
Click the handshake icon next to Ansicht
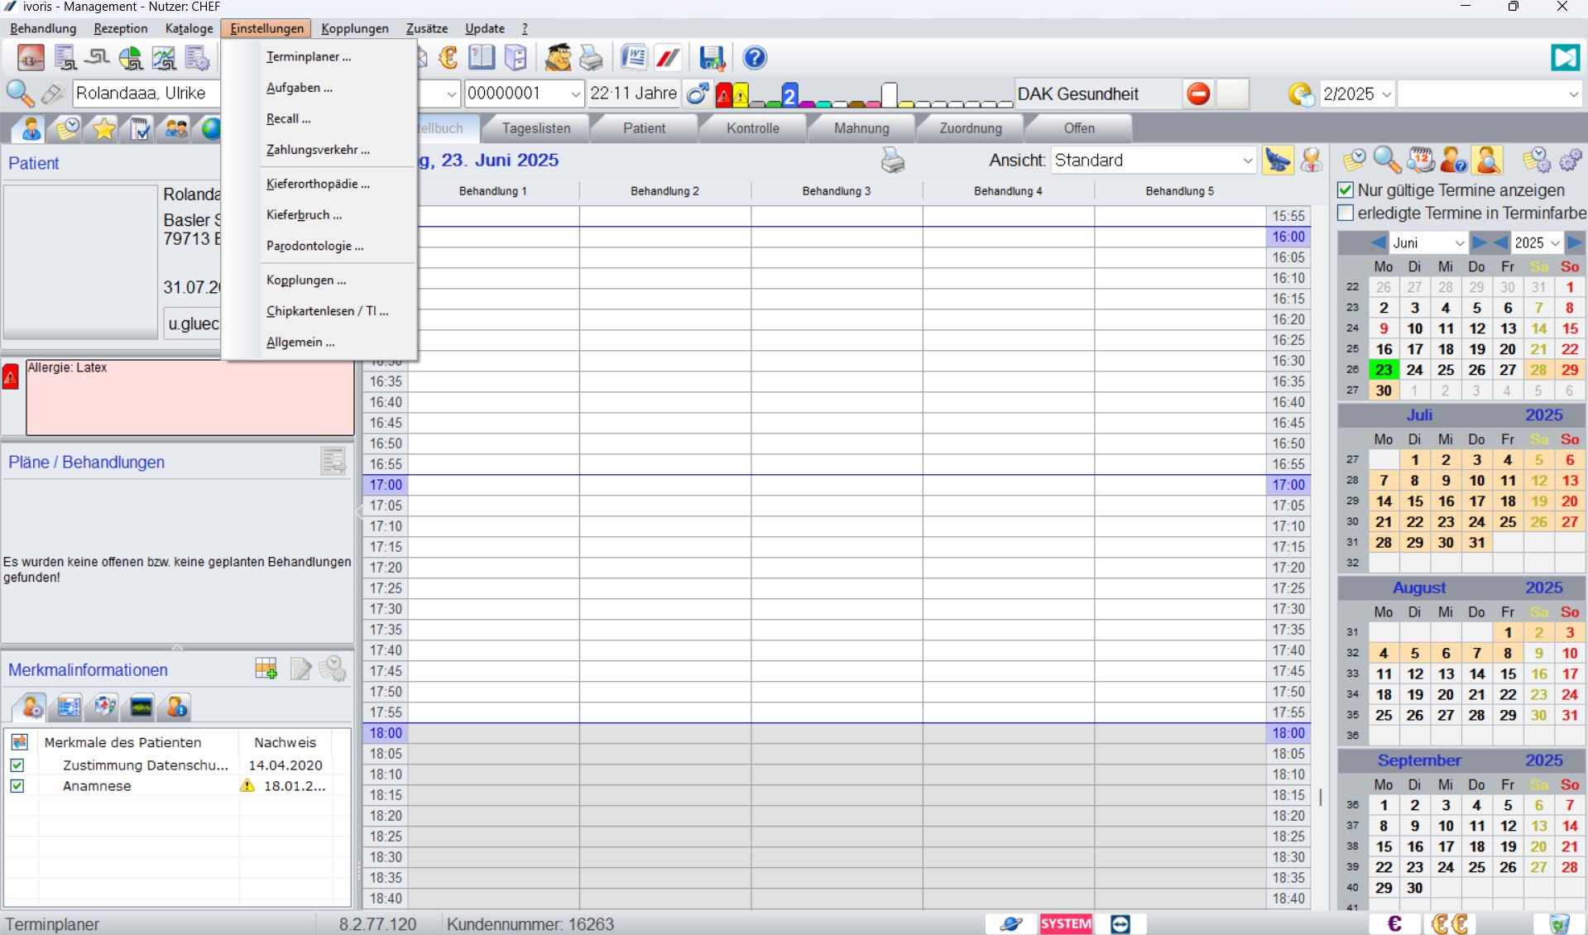coord(1277,160)
